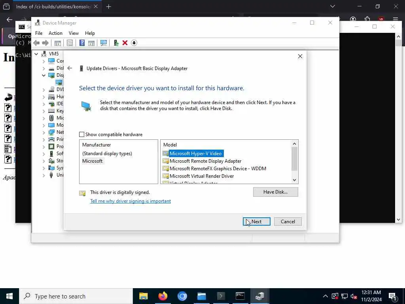Click the show/hide console tree toolbar icon
Screen dimensions: 405x304
(x=58, y=43)
